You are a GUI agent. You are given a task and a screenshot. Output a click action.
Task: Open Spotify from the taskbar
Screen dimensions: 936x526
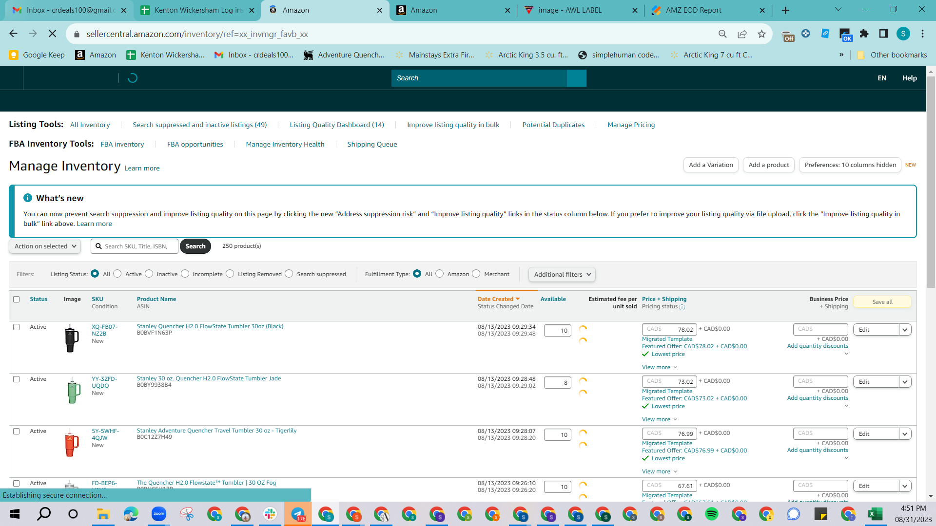(711, 514)
